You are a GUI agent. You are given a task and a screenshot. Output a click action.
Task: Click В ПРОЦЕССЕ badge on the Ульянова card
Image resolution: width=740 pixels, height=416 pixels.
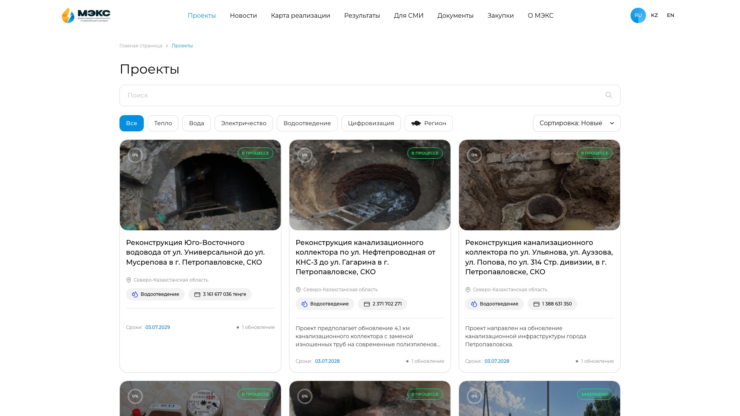coord(595,153)
